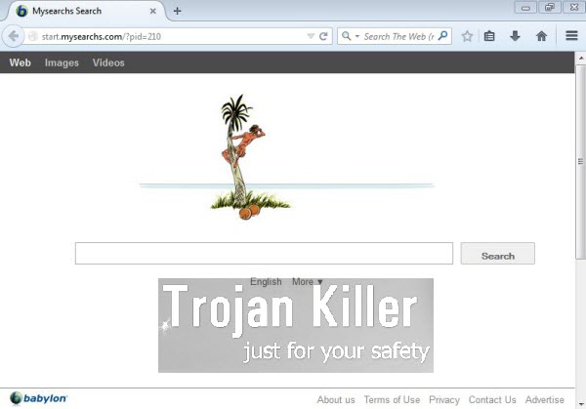Reload the page with the refresh icon
The height and width of the screenshot is (409, 586).
point(324,36)
